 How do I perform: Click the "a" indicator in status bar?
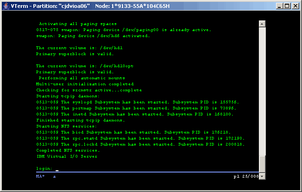tap(54, 176)
